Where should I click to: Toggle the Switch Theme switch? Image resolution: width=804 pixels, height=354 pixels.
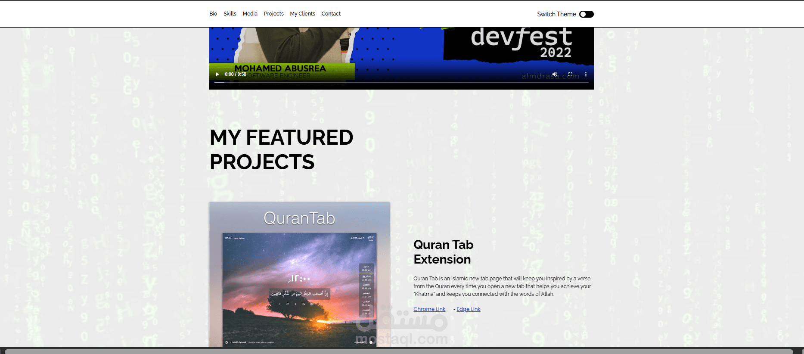[x=586, y=14]
